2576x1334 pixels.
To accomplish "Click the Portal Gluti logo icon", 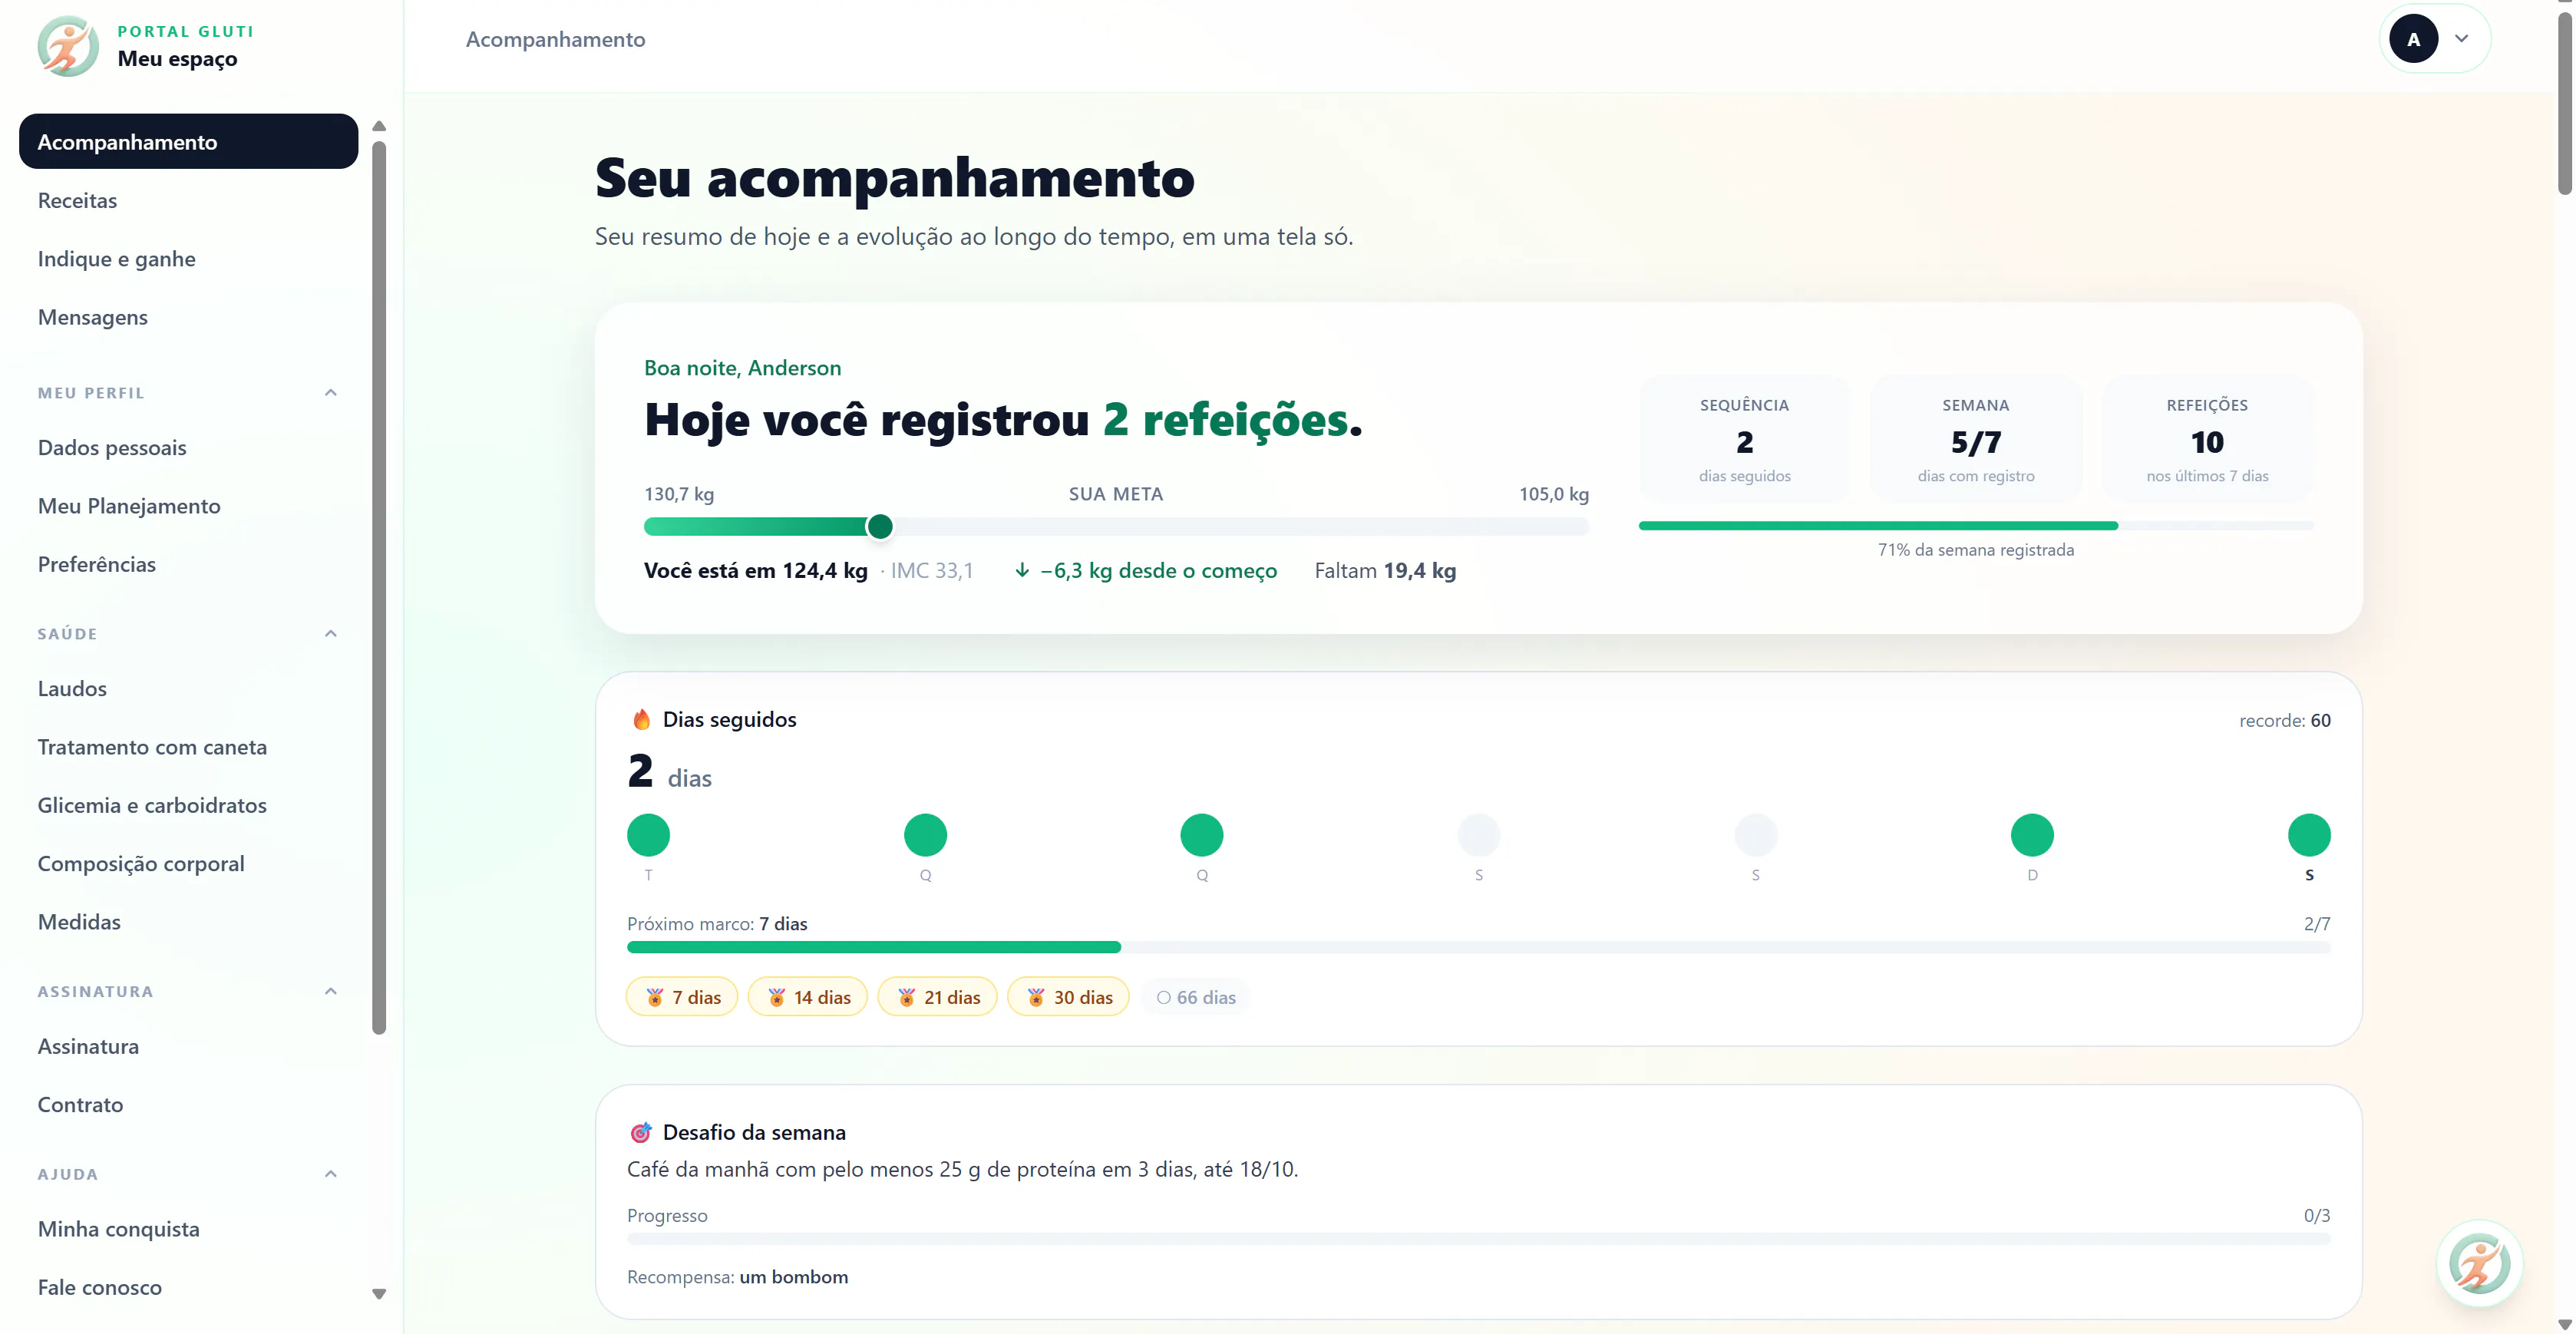I will 68,46.
